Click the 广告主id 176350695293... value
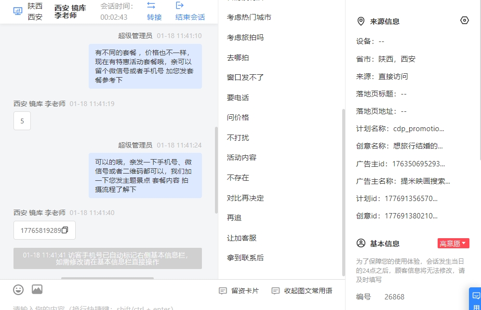This screenshot has height=310, width=481. [418, 163]
